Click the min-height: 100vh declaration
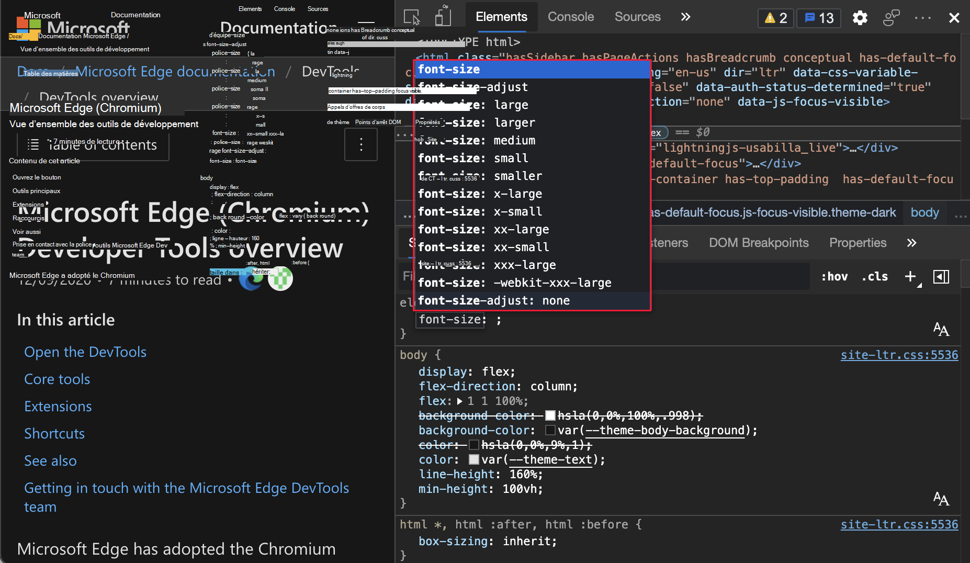Screen dimensions: 970x563 tap(480, 489)
